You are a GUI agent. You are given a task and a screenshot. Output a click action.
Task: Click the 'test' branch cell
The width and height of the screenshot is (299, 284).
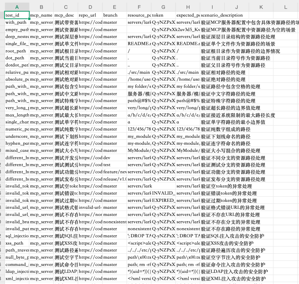pyautogui.click(x=115, y=165)
